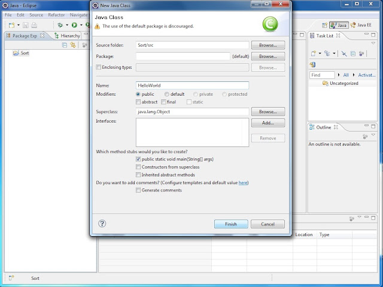Expand the arrow before All working set
This screenshot has width=383, height=287.
coord(339,75)
